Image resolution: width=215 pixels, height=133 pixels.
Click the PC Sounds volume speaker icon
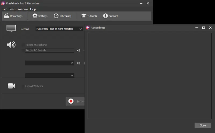point(78,50)
